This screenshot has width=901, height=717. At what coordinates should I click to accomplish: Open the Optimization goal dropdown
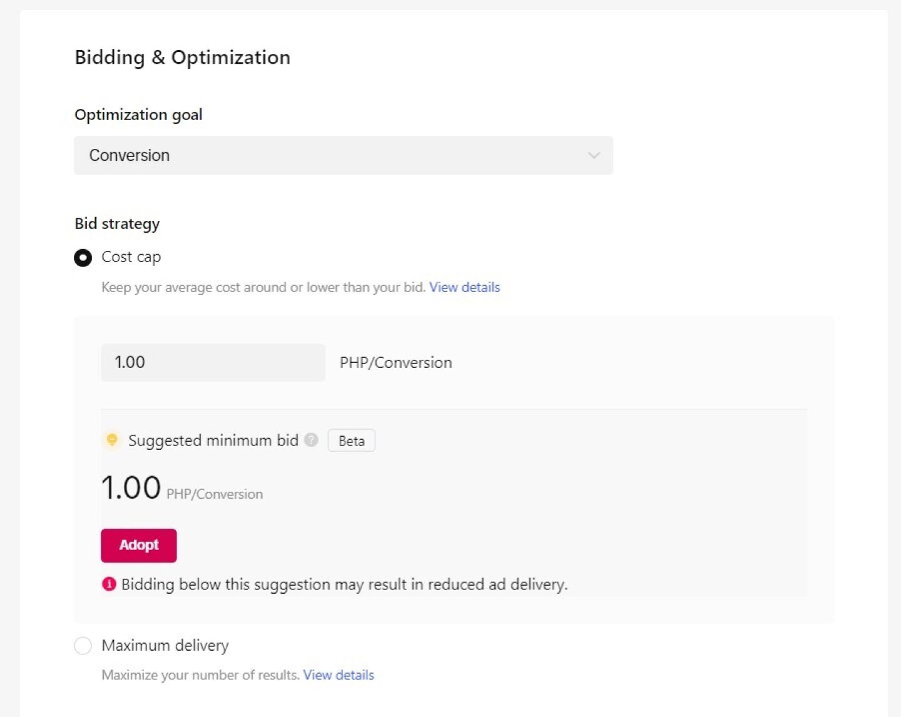point(343,155)
